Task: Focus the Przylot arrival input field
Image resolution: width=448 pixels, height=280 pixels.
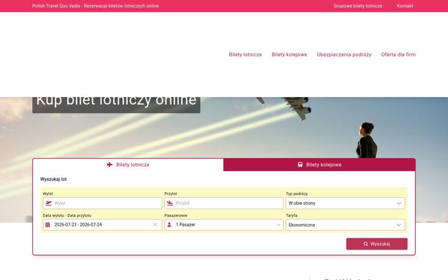Action: click(x=224, y=203)
